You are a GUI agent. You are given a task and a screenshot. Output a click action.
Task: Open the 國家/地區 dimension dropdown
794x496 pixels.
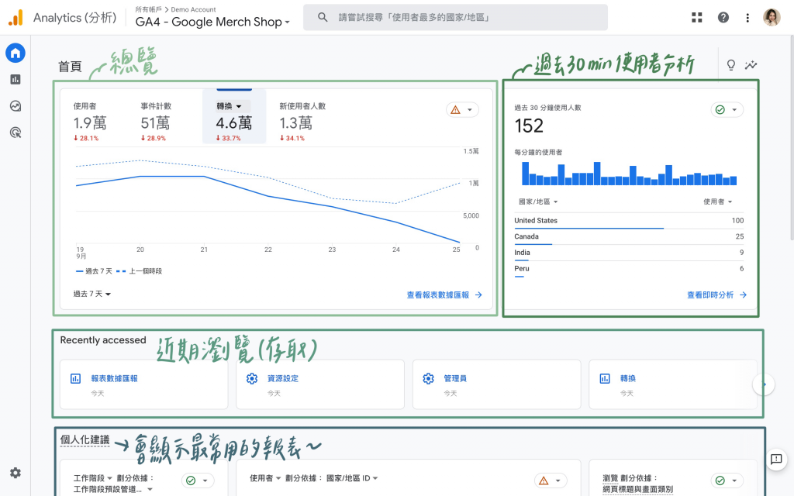(x=538, y=201)
